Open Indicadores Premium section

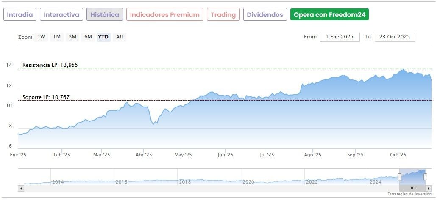click(x=164, y=15)
